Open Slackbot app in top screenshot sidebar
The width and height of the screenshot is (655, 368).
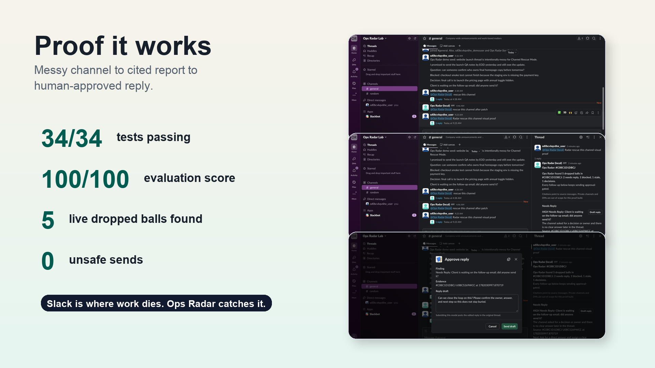390,117
